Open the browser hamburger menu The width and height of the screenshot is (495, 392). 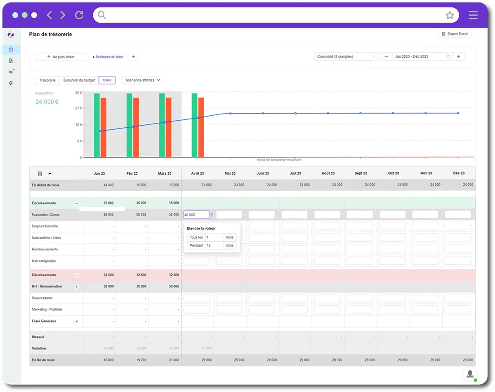click(x=473, y=15)
